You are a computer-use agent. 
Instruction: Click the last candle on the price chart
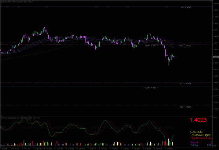pyautogui.click(x=174, y=57)
